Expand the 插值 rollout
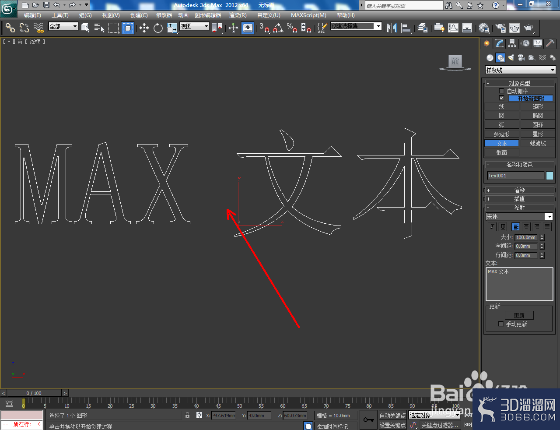 coord(519,199)
